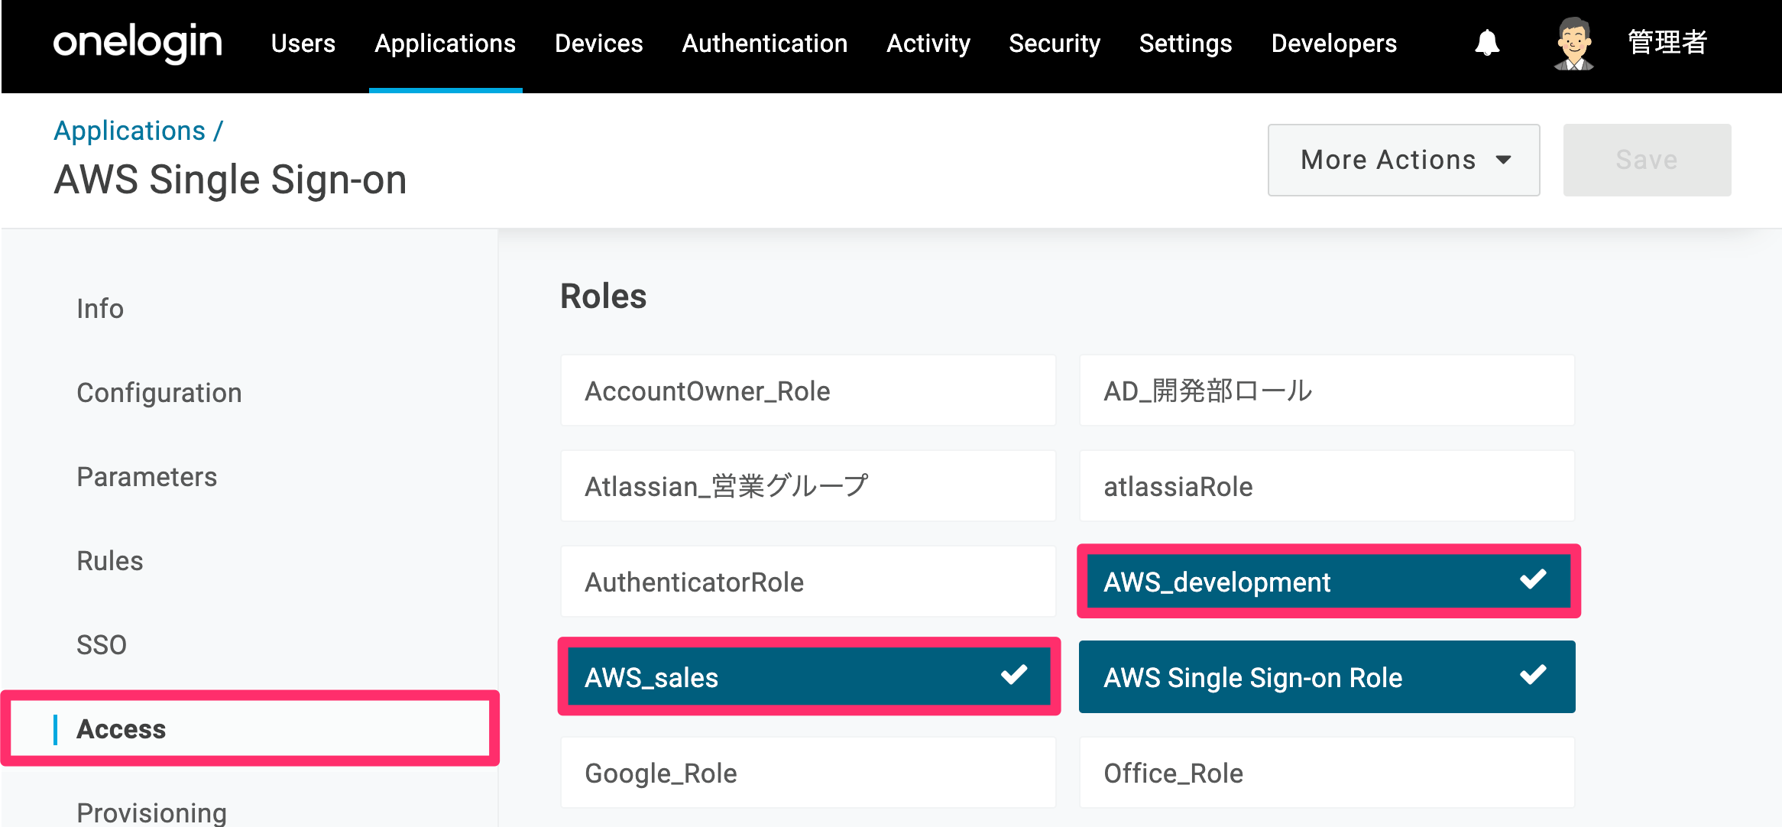Open the notifications bell
The image size is (1782, 827).
point(1486,43)
